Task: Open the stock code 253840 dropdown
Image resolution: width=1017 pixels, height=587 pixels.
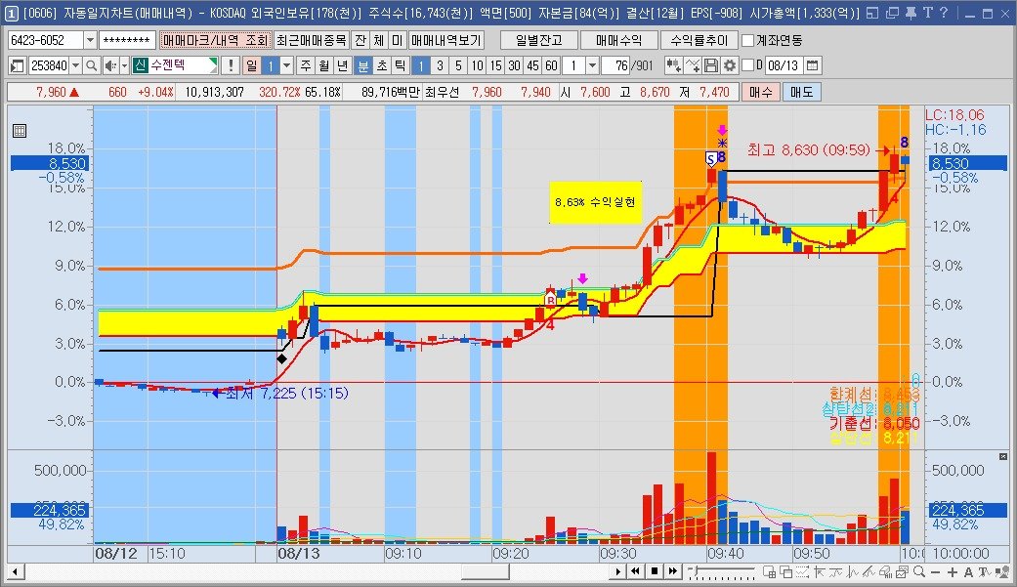Action: 75,65
